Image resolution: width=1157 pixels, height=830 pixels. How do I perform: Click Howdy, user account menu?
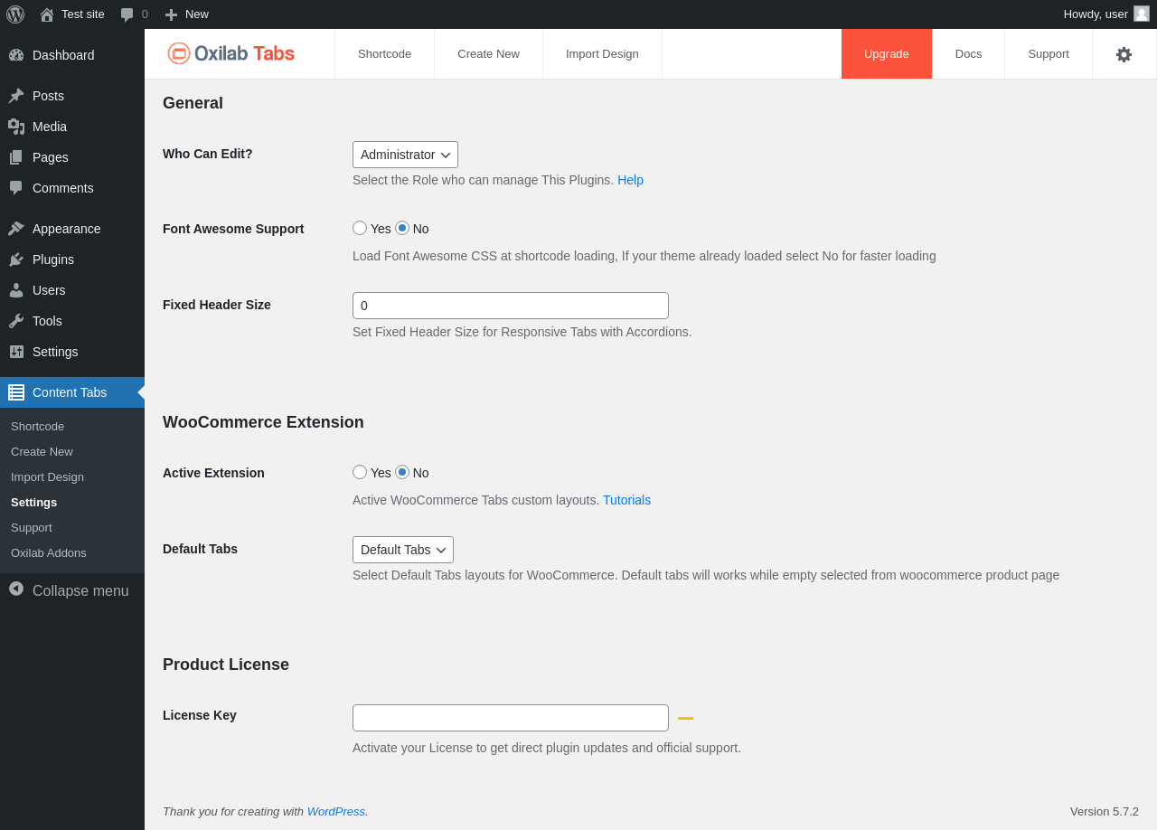pyautogui.click(x=1105, y=14)
